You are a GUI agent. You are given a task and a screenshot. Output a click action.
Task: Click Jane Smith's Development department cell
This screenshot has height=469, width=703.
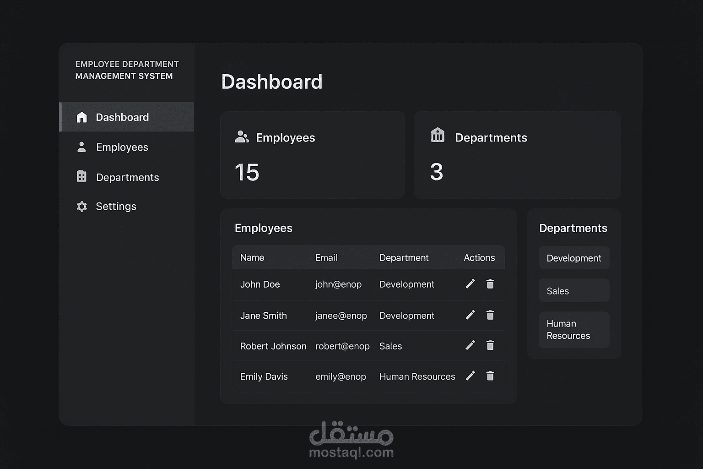407,316
